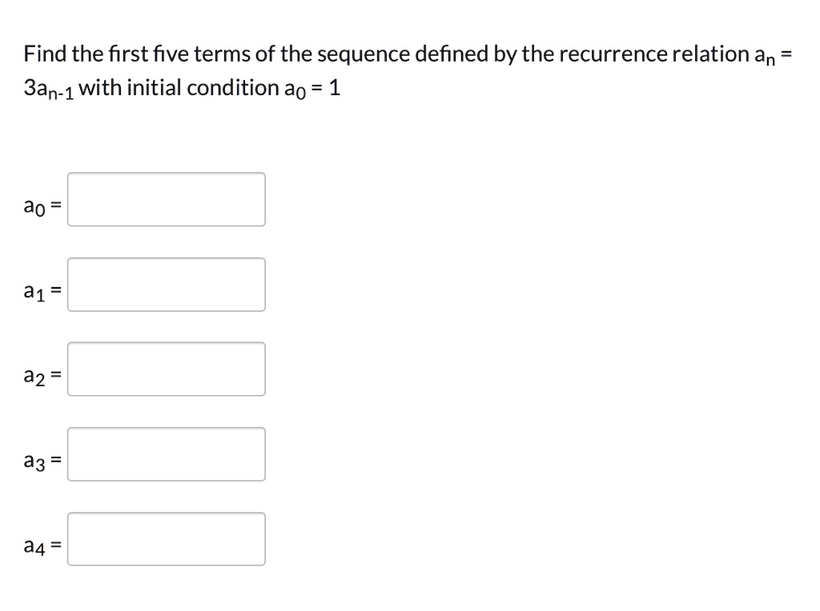Click the 'a0 = 1' initial value text

pyautogui.click(x=312, y=88)
